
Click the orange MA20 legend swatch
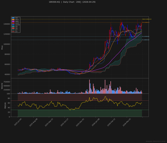[13, 20]
